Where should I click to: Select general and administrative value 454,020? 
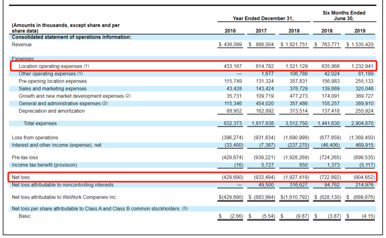click(264, 104)
